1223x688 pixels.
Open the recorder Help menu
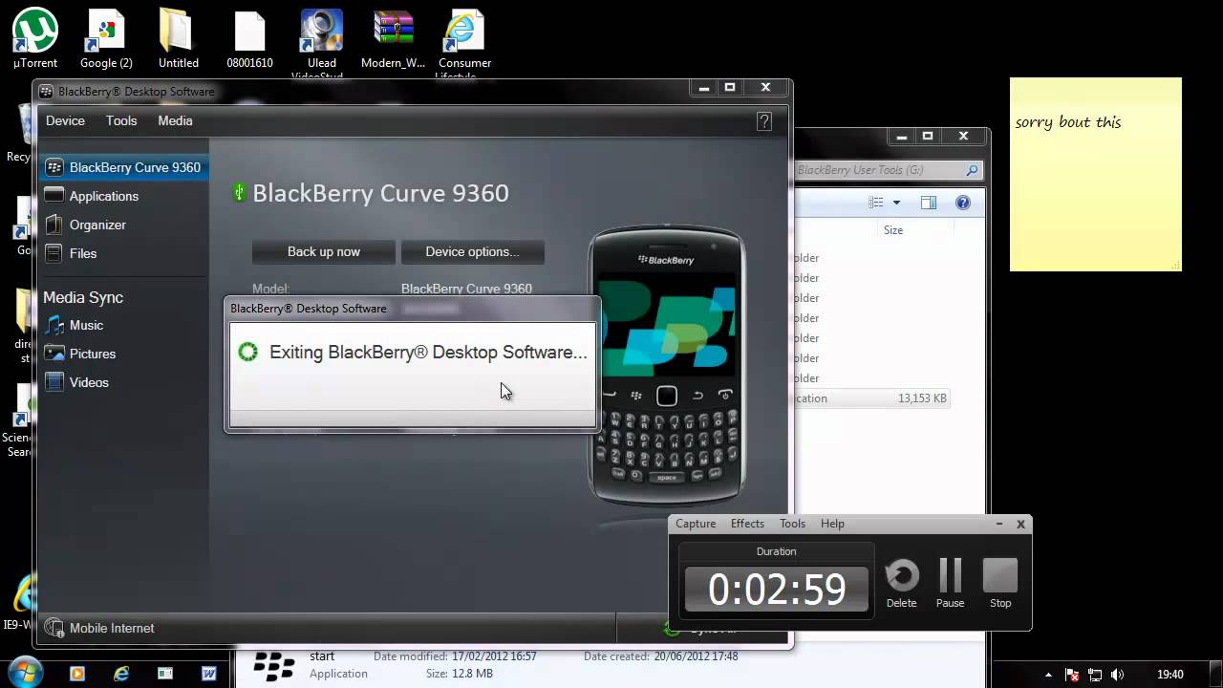pos(832,524)
